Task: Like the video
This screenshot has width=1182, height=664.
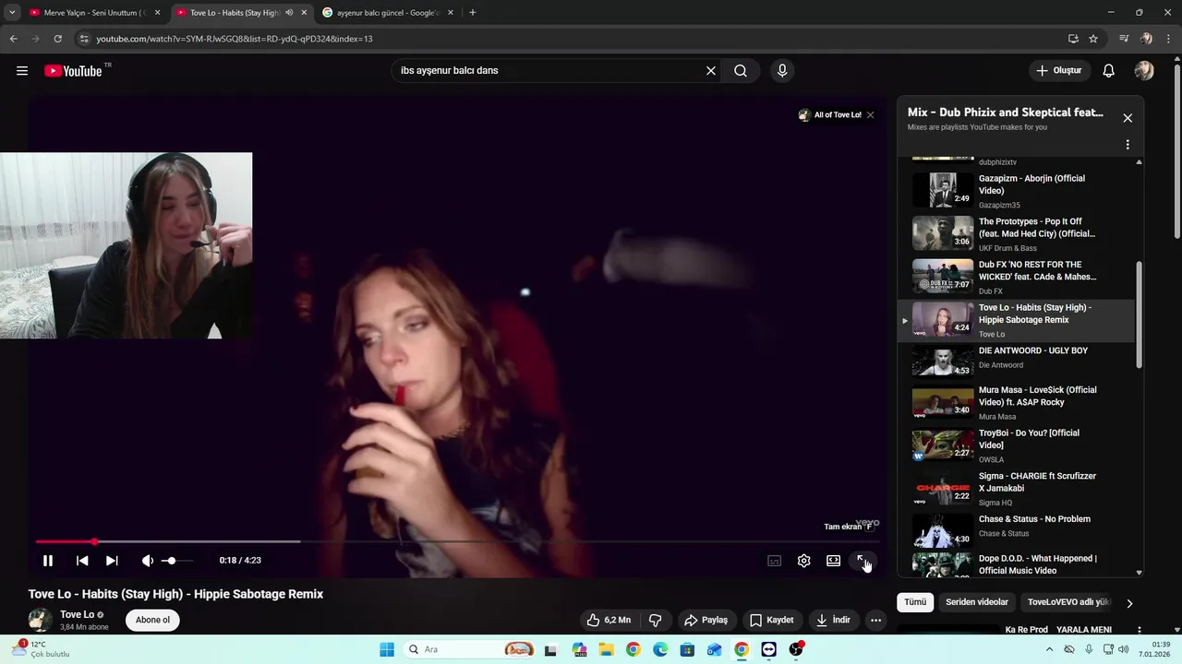Action: (x=609, y=620)
